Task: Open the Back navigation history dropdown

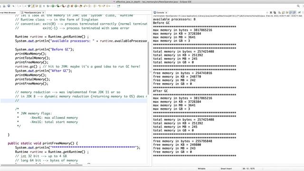Action: [x=110, y=6]
